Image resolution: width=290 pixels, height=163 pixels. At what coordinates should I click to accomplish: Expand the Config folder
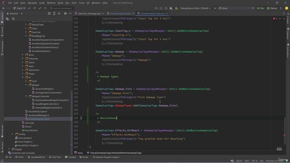click(12, 134)
